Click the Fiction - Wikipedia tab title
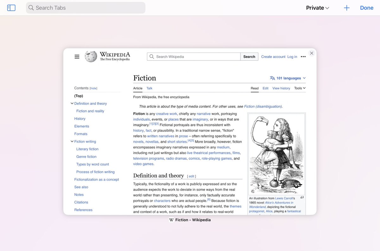The width and height of the screenshot is (380, 251). click(193, 220)
